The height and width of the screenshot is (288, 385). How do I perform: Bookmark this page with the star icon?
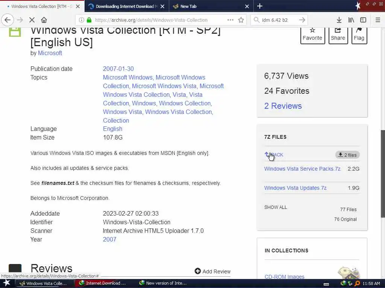pos(241,20)
